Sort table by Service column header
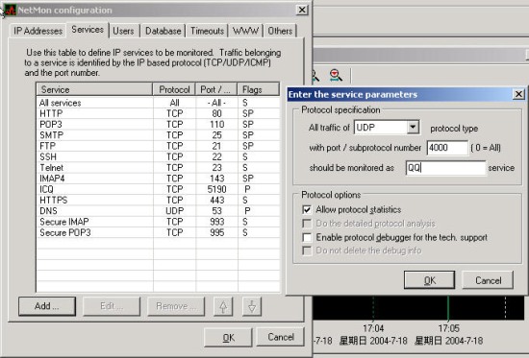529x358 pixels. pos(94,89)
